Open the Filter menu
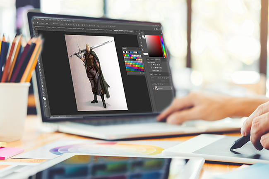Viewport: 269px width, 179px height. pyautogui.click(x=58, y=20)
